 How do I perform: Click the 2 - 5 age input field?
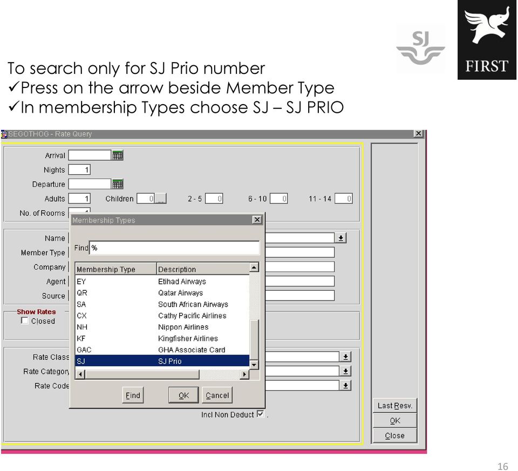pos(214,199)
